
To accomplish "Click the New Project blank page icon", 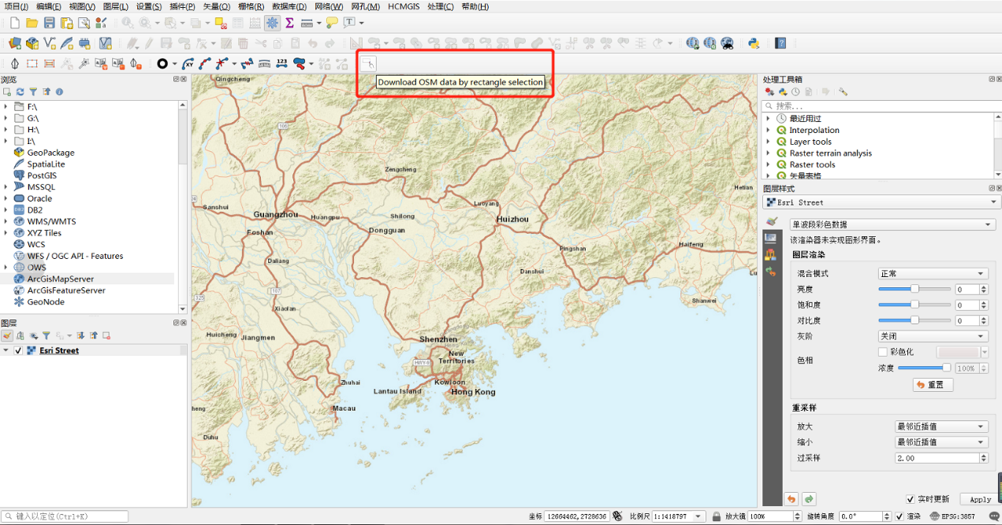I will (14, 23).
